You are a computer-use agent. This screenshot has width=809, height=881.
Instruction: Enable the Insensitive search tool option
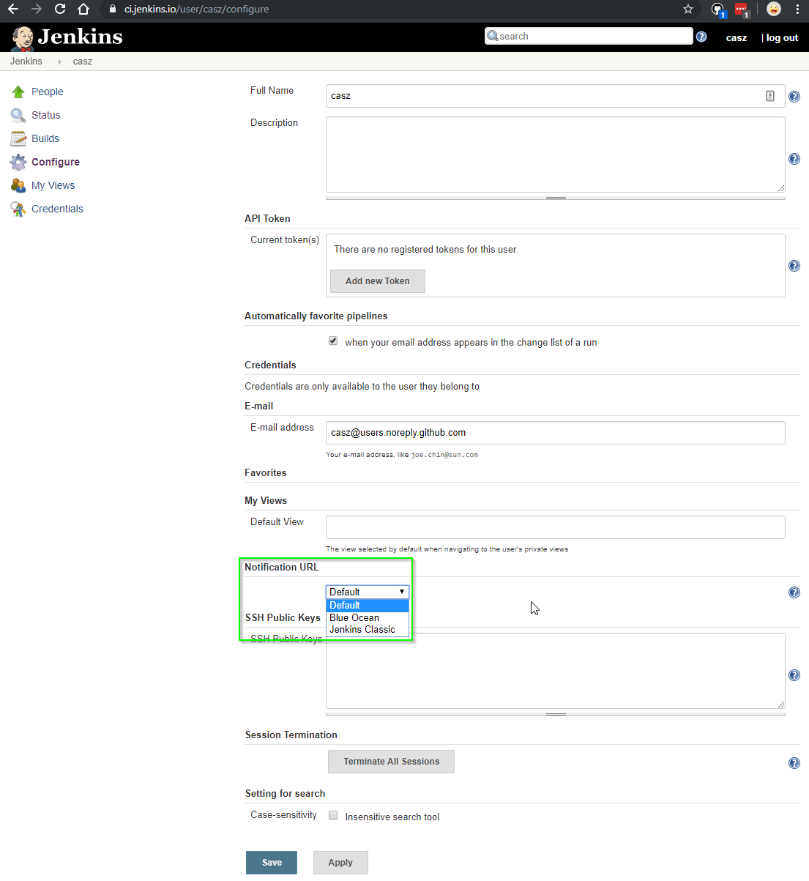point(333,815)
